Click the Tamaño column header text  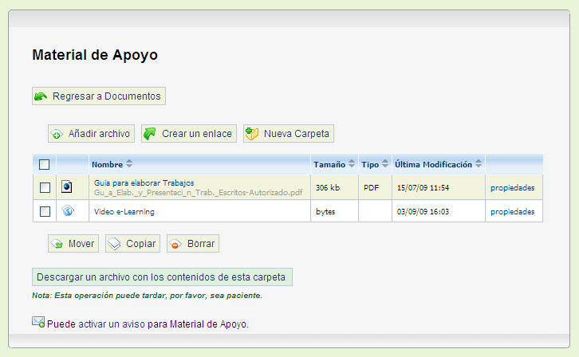coord(329,164)
